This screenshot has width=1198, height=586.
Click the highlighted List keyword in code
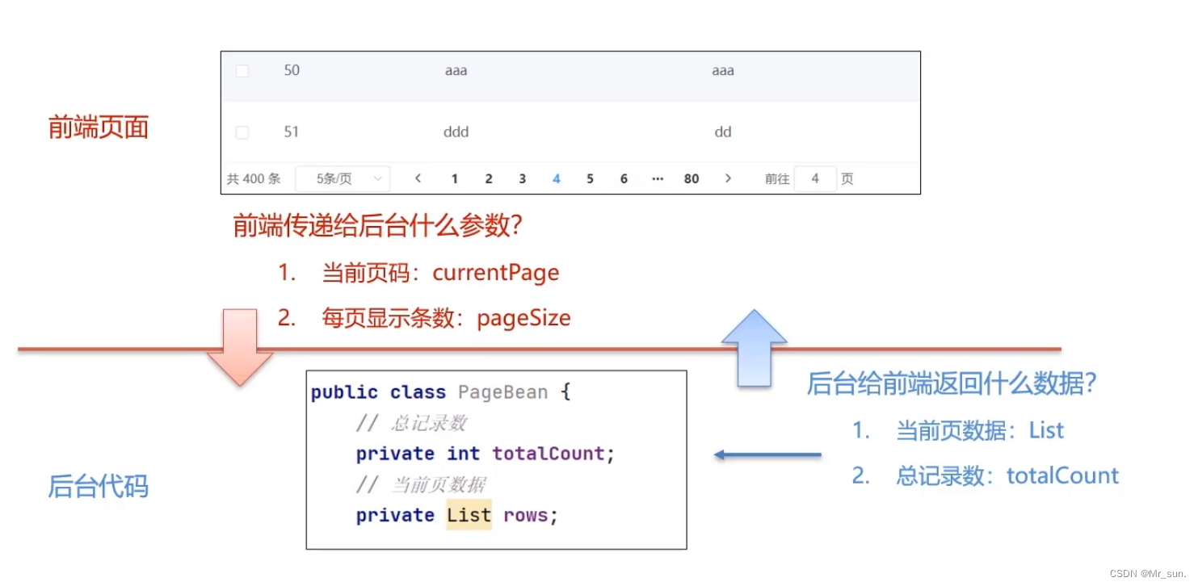[x=469, y=515]
